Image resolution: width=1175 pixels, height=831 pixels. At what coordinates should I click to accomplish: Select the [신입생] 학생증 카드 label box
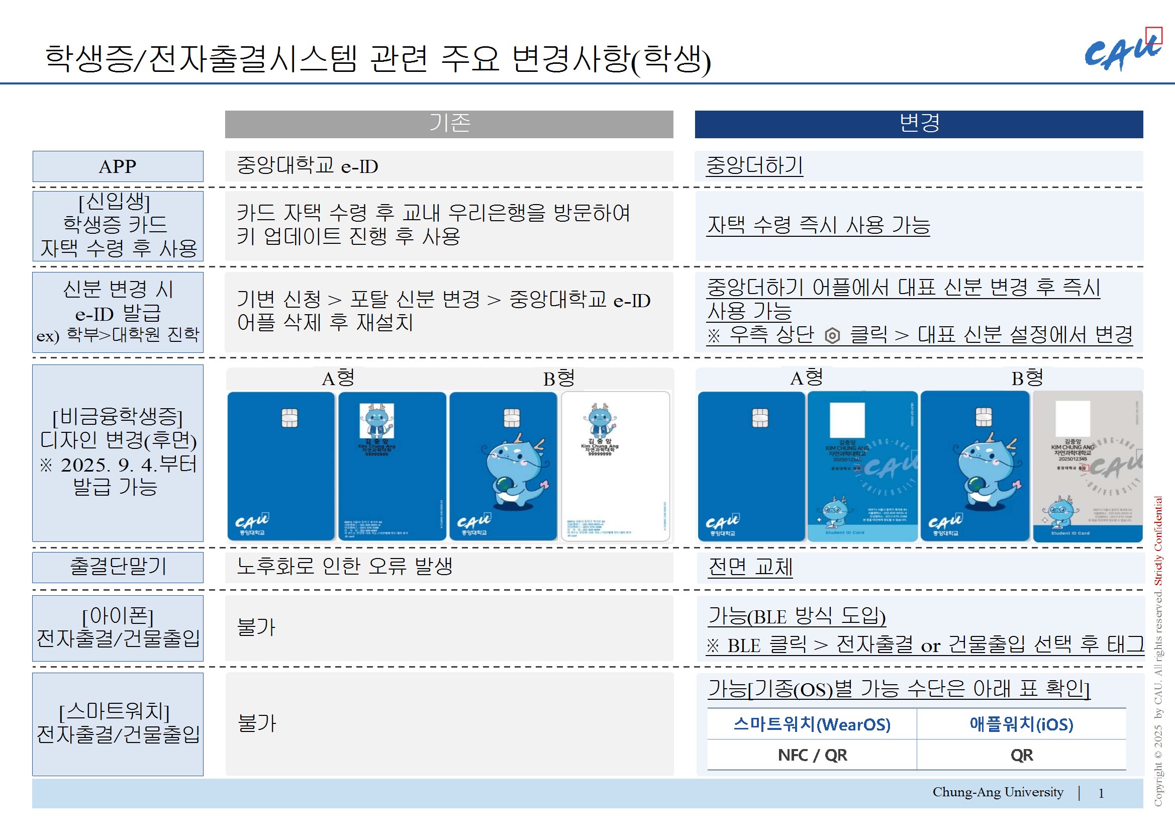[118, 226]
